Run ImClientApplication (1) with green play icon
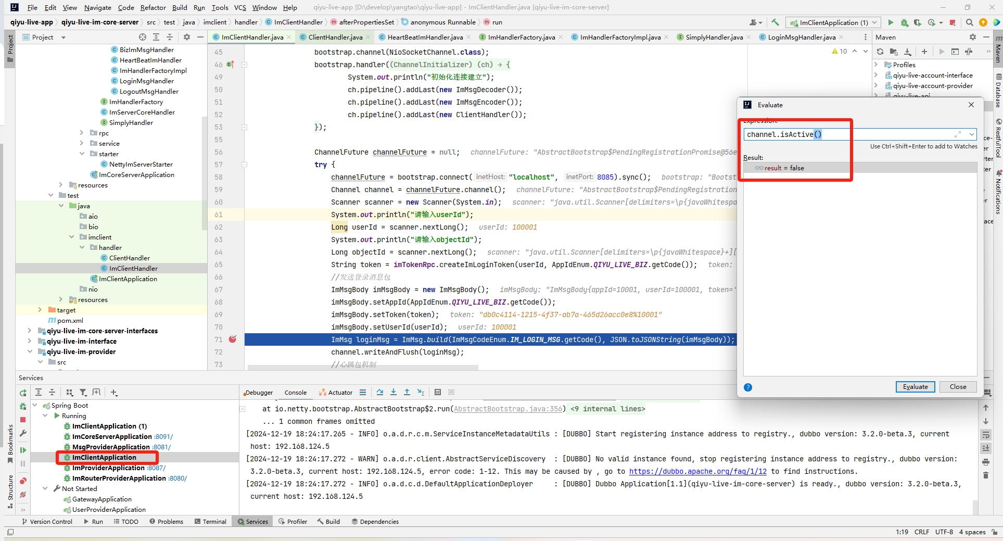Image resolution: width=1003 pixels, height=541 pixels. coord(891,22)
